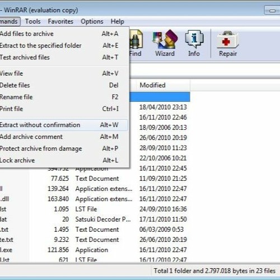Click the 17/11/2010 11:50 date cell
Viewport: 280px width, 280px height.
(x=163, y=220)
